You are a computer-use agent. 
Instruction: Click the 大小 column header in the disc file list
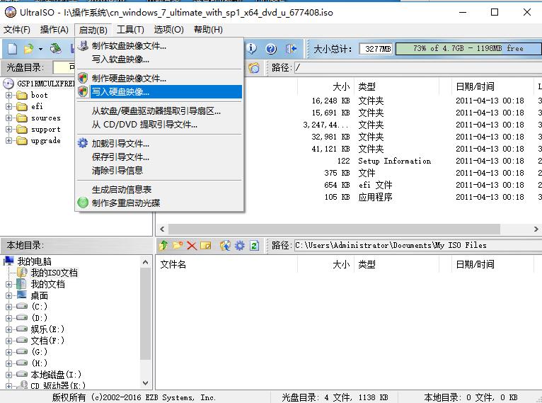point(325,86)
